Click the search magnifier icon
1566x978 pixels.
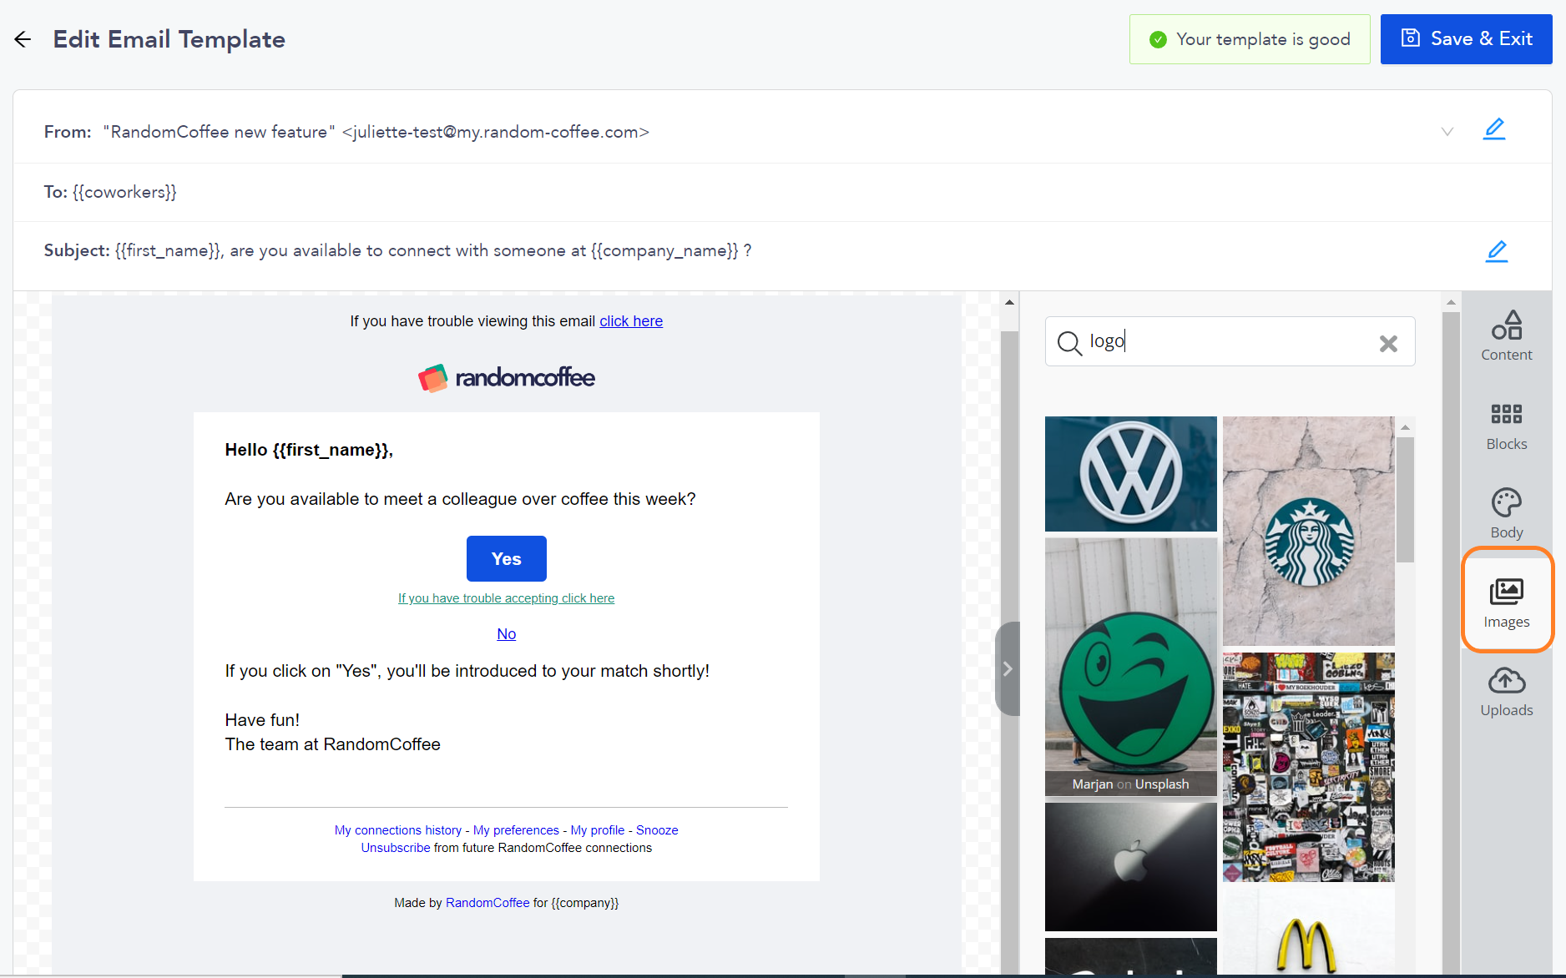1069,343
